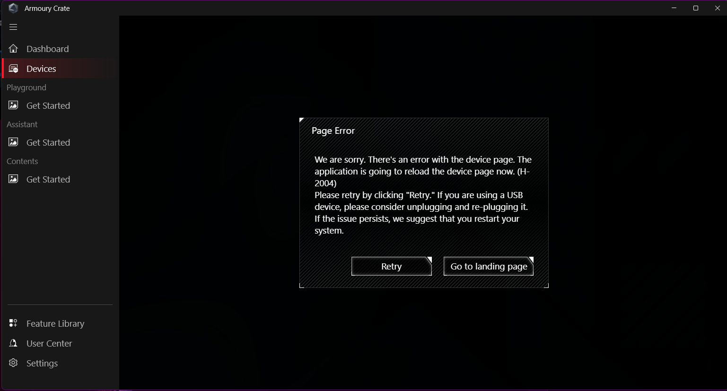Click the Contents Get Started label
The width and height of the screenshot is (727, 391).
tap(48, 179)
